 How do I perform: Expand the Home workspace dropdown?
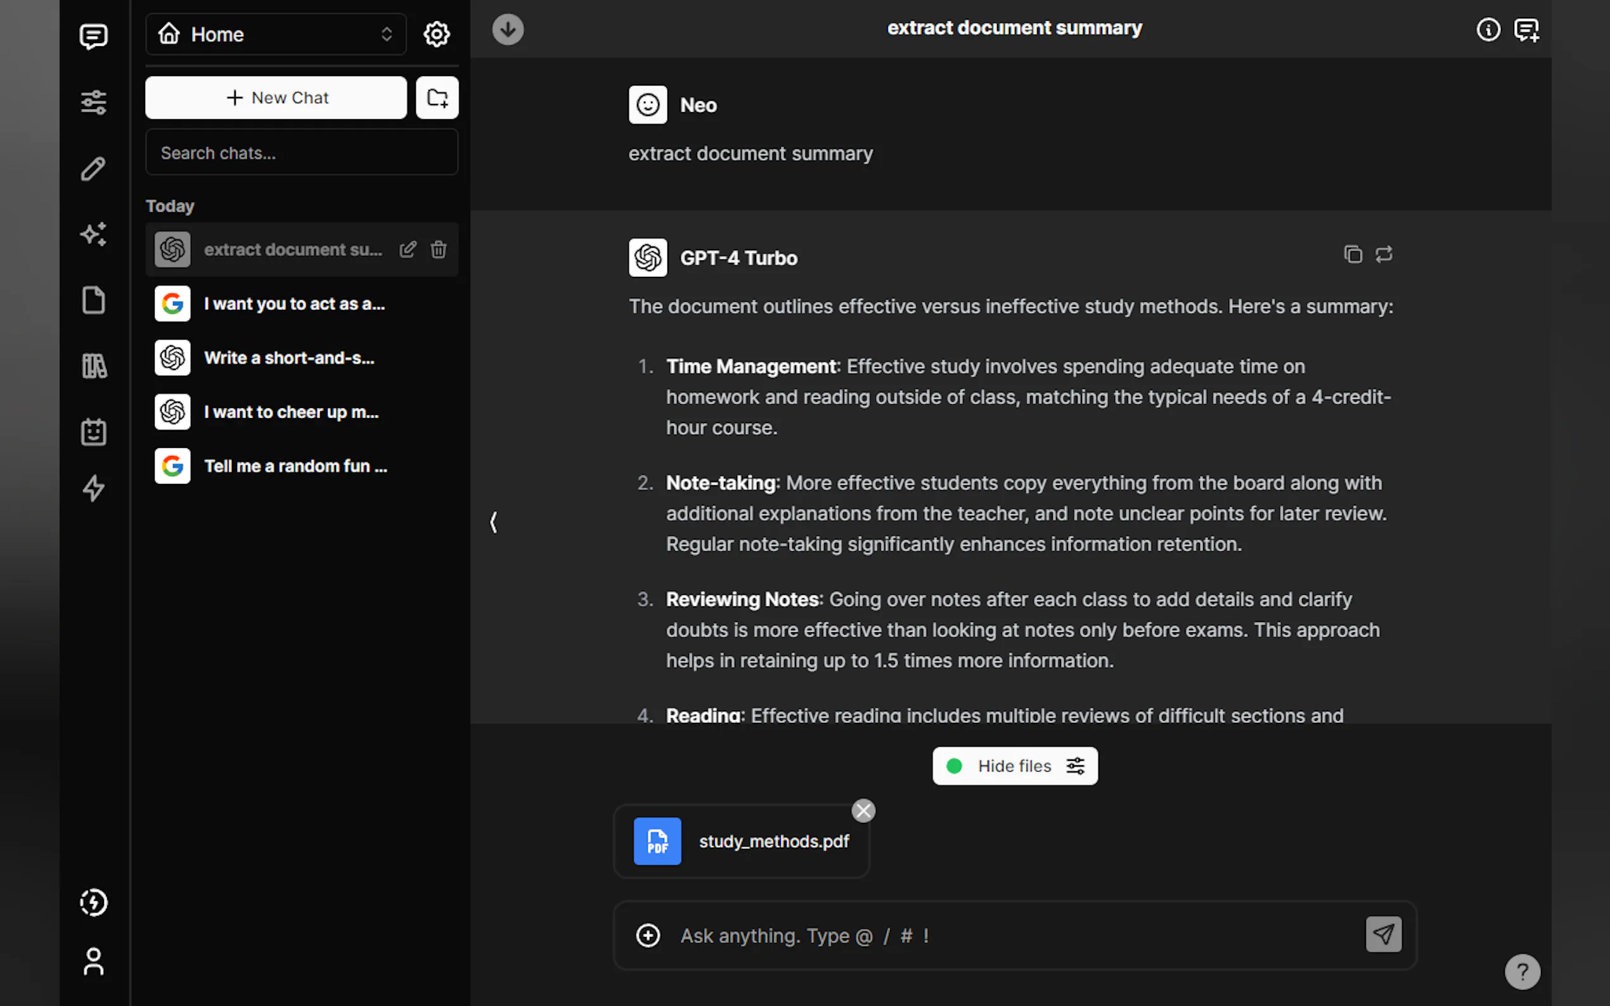(x=276, y=34)
